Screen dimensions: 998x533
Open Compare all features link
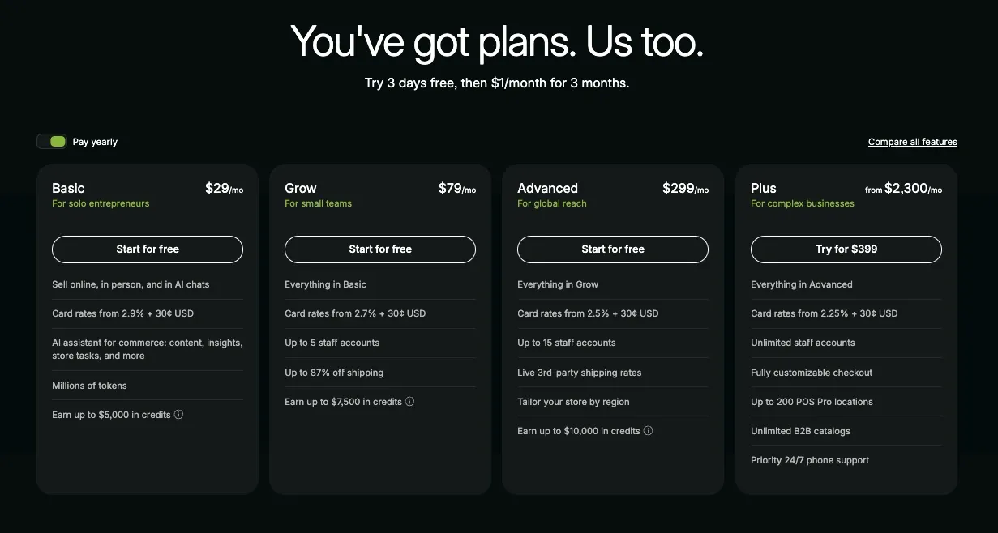(x=912, y=142)
